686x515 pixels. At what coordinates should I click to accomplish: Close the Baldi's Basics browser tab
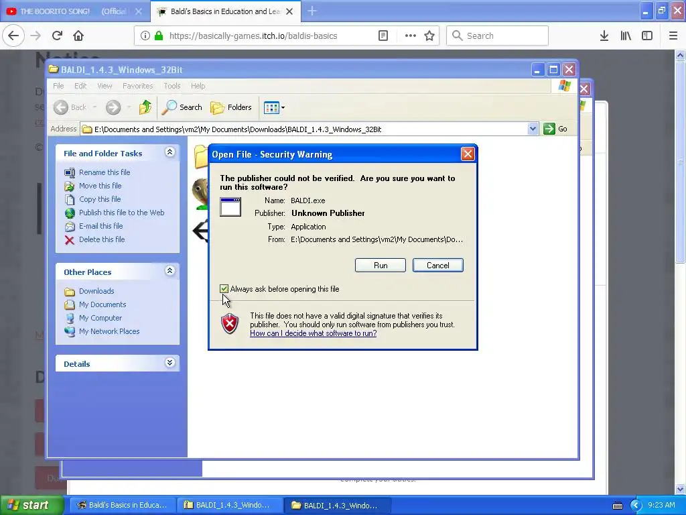pyautogui.click(x=289, y=11)
